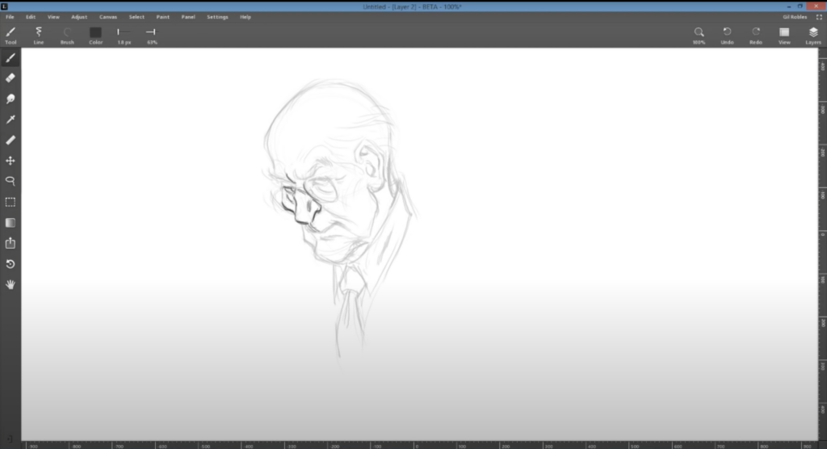Open the Line stabilizer options
827x449 pixels.
[x=39, y=36]
